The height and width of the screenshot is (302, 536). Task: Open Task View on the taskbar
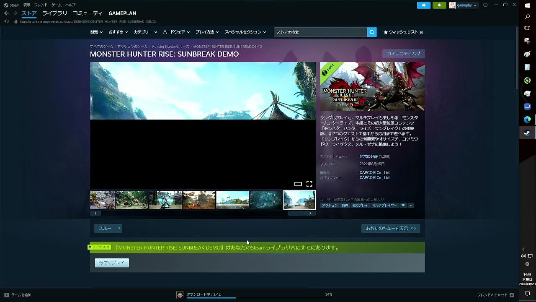point(527,28)
